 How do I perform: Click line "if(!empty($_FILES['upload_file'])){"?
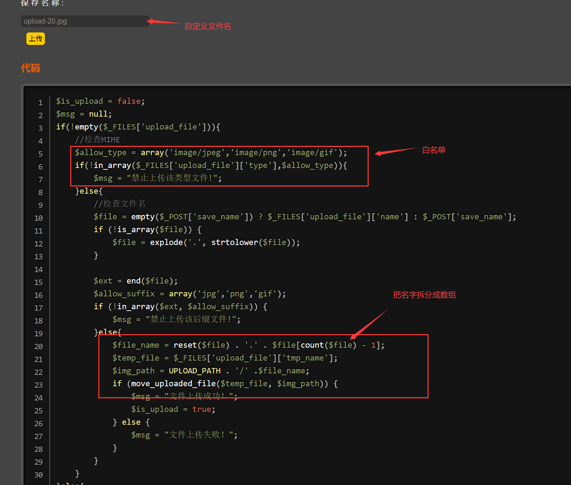(138, 127)
